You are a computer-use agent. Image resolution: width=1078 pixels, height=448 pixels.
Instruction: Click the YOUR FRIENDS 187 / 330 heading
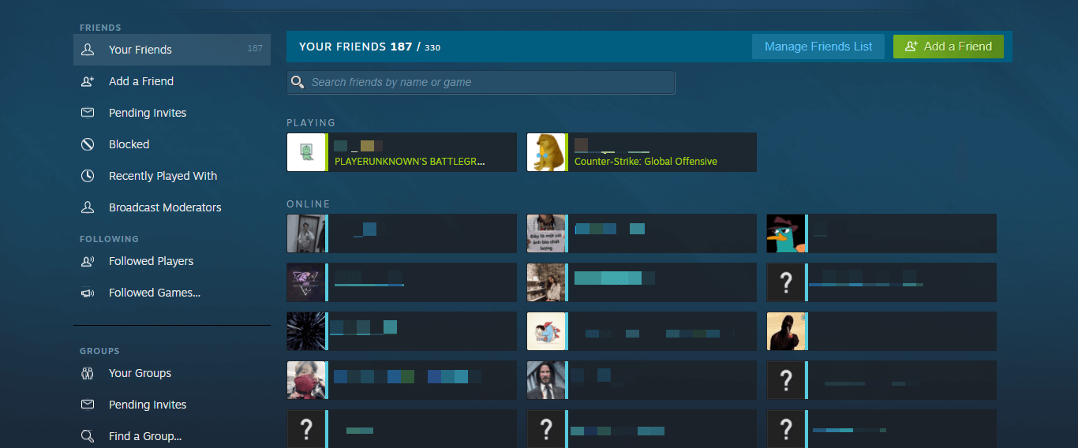(x=369, y=47)
